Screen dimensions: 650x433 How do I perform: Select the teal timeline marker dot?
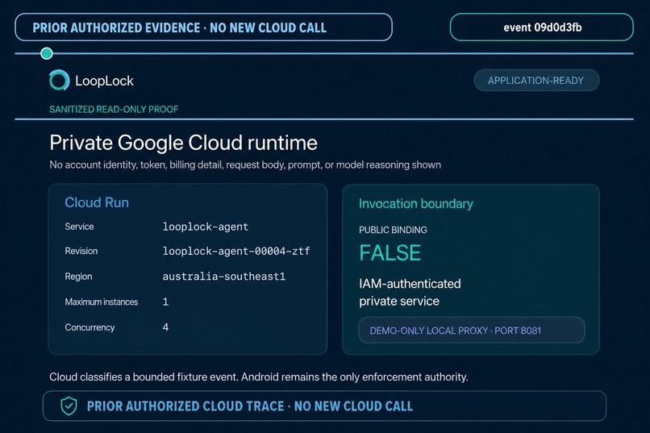coord(47,53)
